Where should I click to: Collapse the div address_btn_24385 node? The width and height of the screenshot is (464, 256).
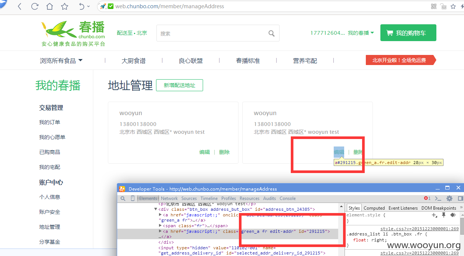pos(156,209)
